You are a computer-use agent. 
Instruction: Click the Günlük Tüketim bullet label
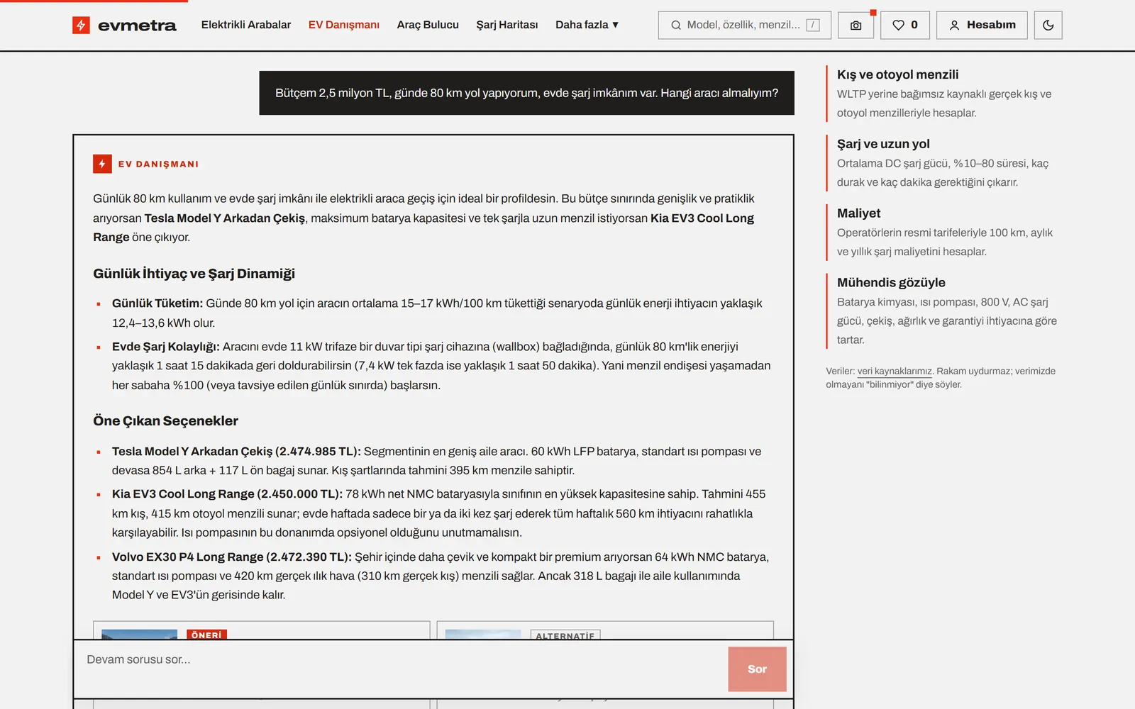tap(157, 303)
